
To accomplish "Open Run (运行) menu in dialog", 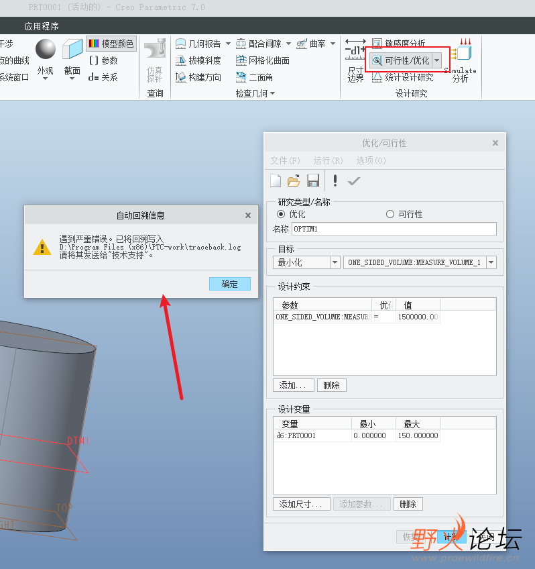I will pos(328,160).
